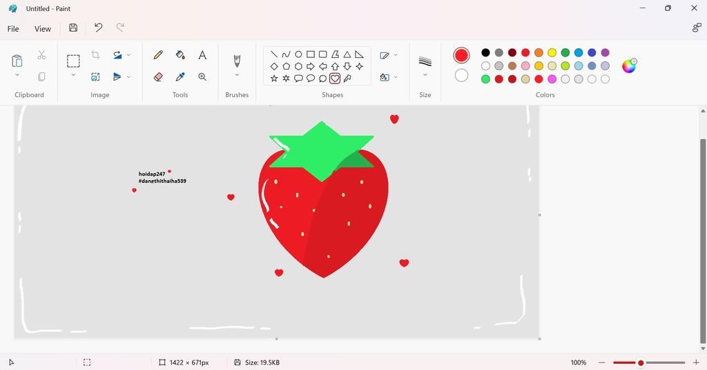Click the "Size: 19.5KB" status text
This screenshot has width=707, height=370.
click(x=262, y=362)
